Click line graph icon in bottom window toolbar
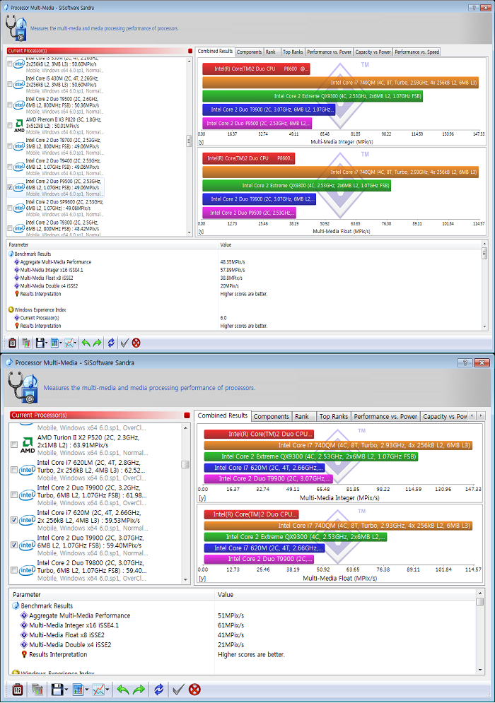495x703 pixels. 98,689
